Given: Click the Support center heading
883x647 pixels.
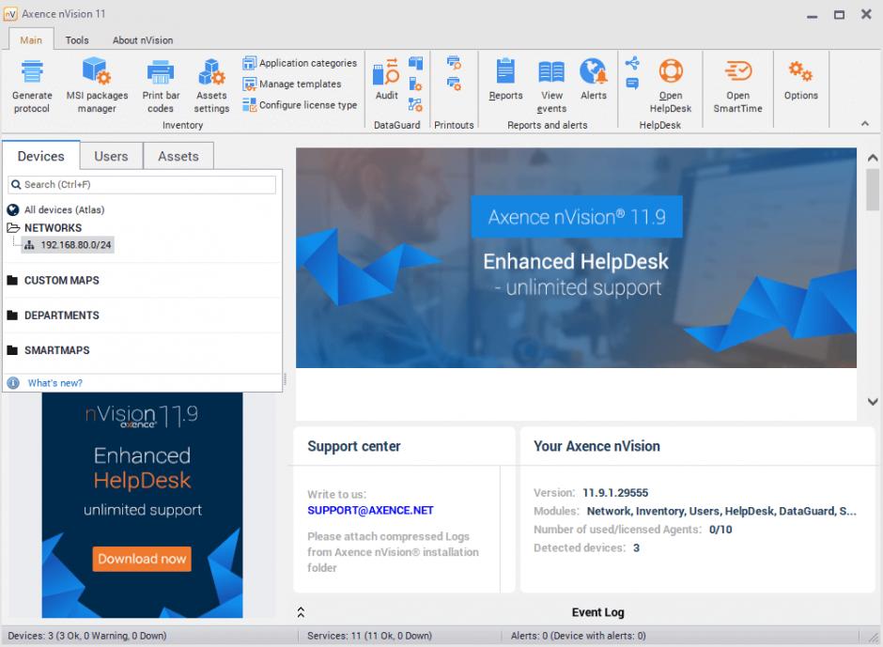Looking at the screenshot, I should (353, 446).
